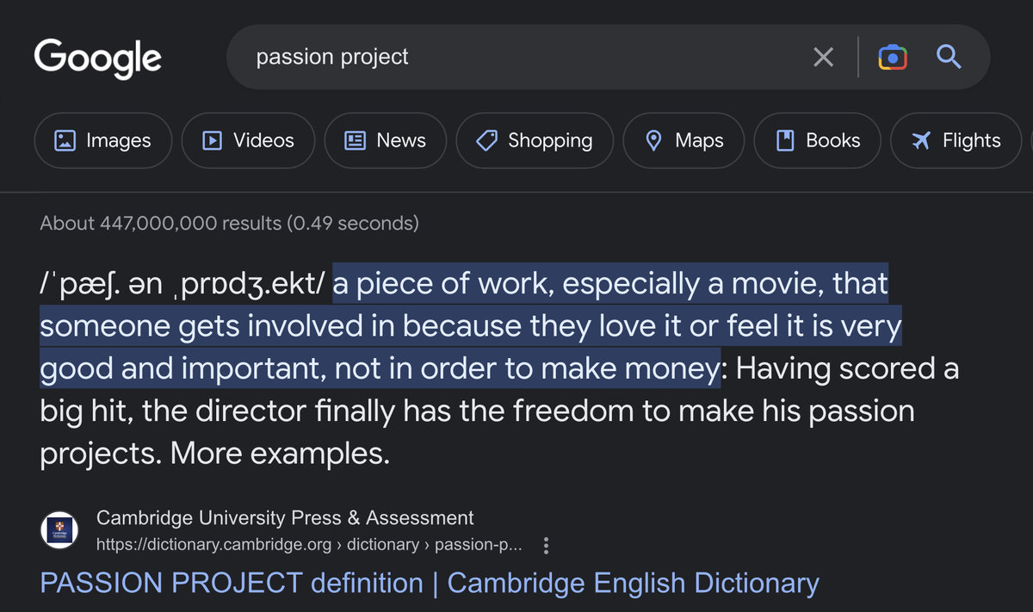The width and height of the screenshot is (1033, 612).
Task: Switch to the Books results tab
Action: click(x=817, y=140)
